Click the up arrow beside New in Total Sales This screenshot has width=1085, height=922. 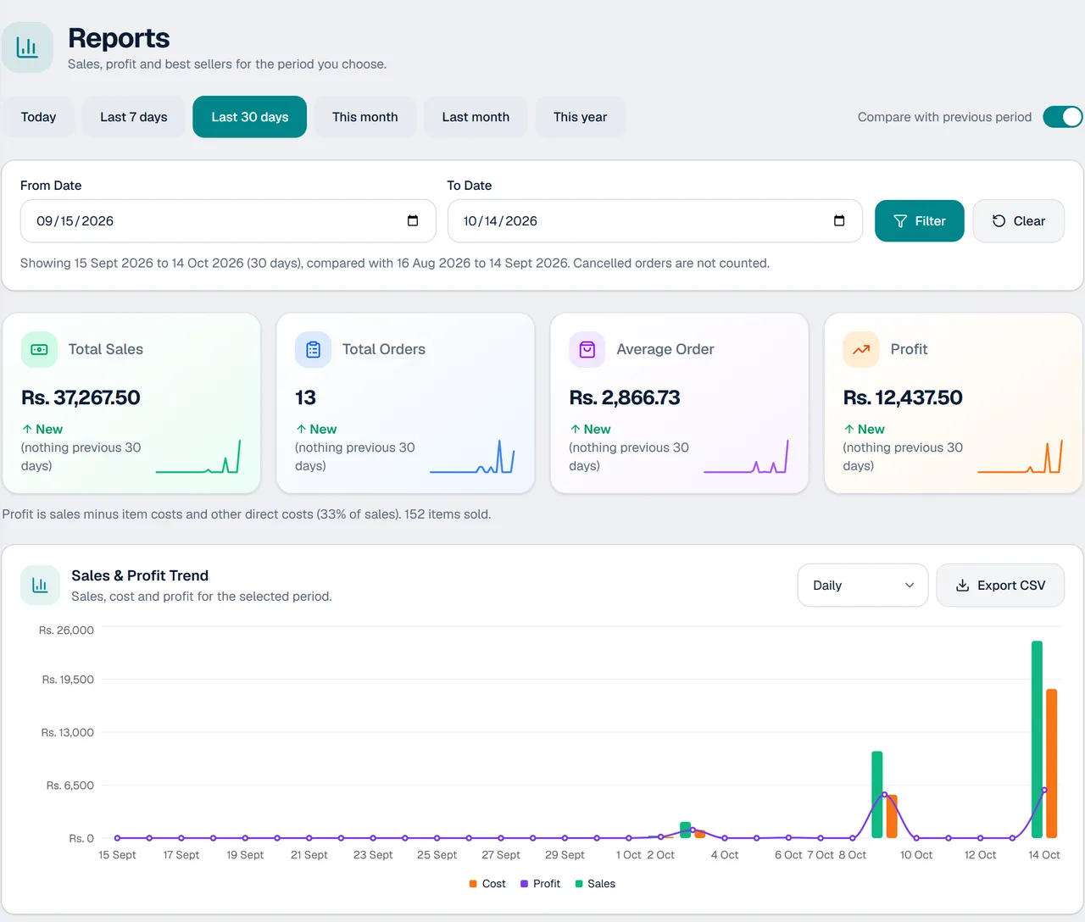pos(27,430)
